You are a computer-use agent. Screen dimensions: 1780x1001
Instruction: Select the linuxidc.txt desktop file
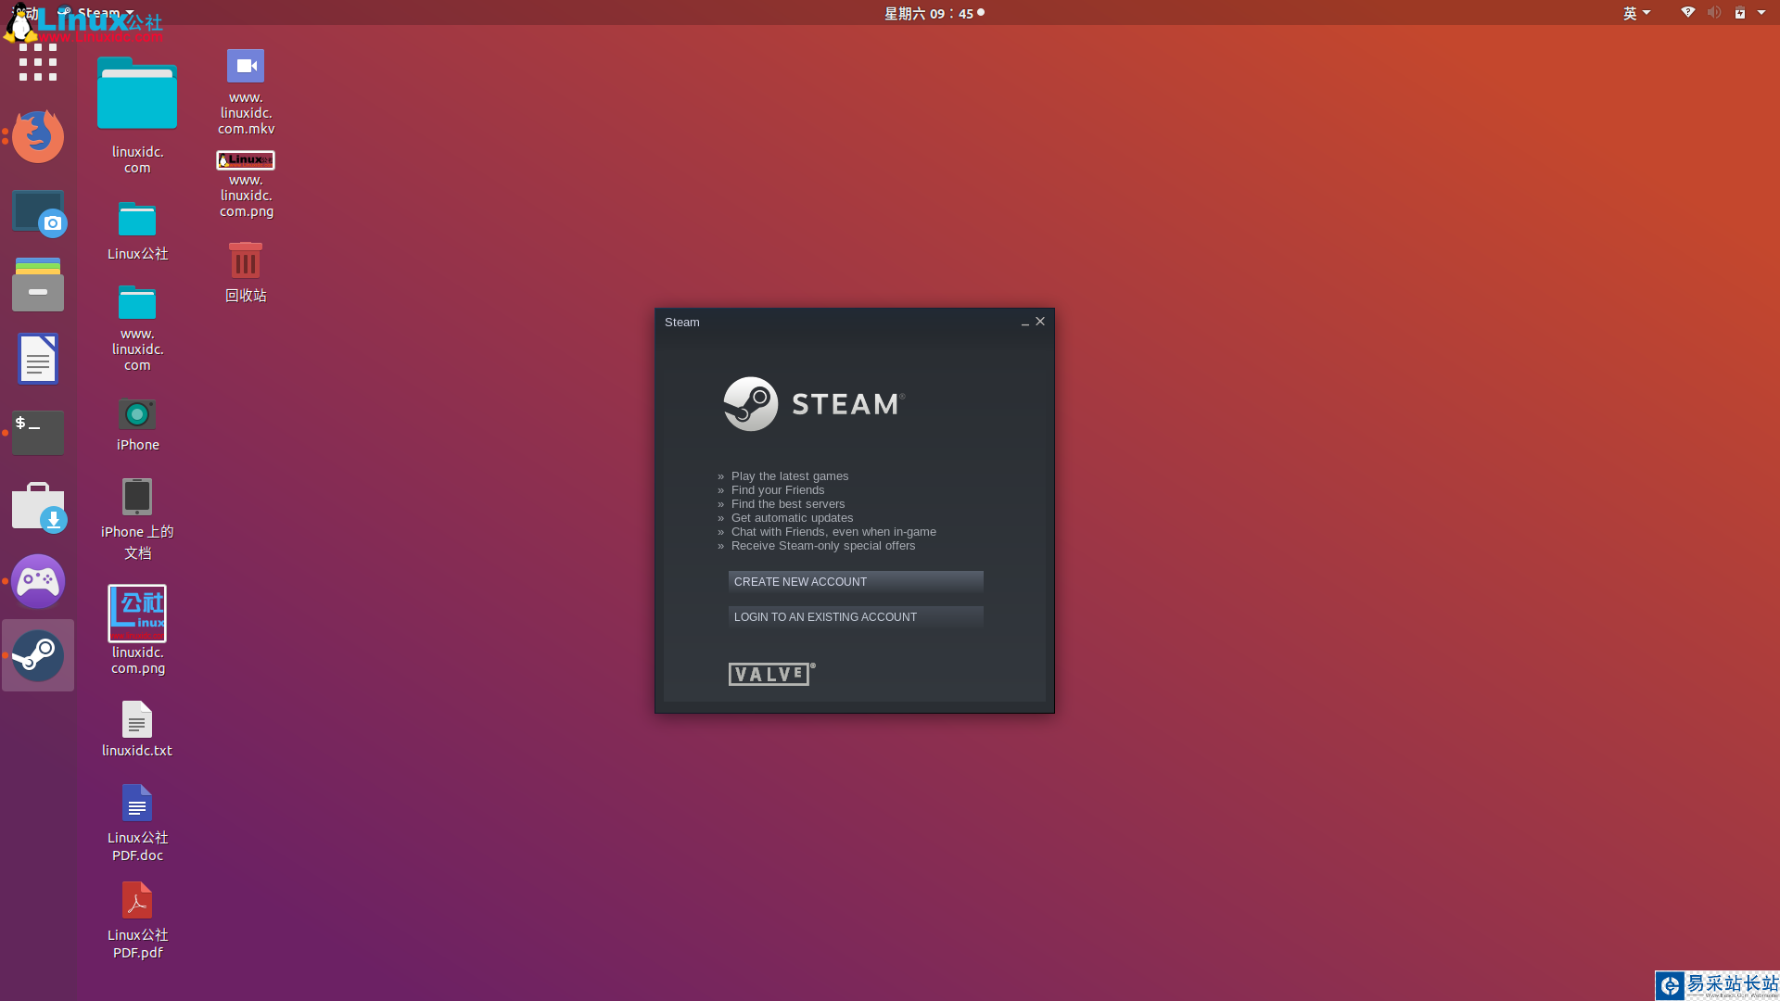(x=137, y=721)
